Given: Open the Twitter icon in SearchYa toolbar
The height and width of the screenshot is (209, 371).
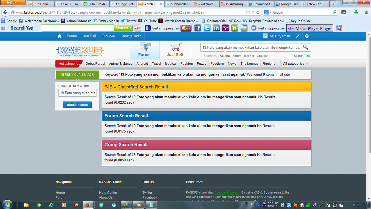Looking at the screenshot, I should [x=207, y=28].
